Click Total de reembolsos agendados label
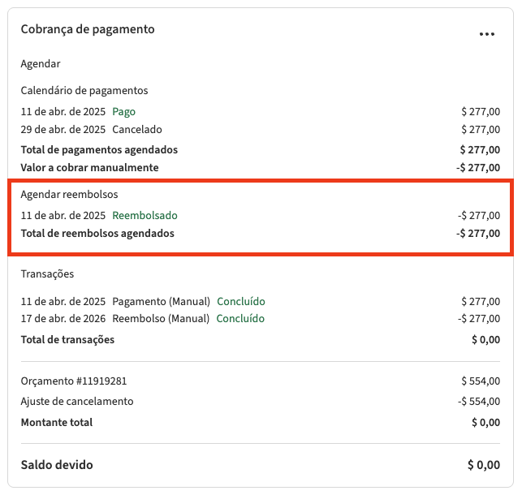522x495 pixels. pos(97,234)
